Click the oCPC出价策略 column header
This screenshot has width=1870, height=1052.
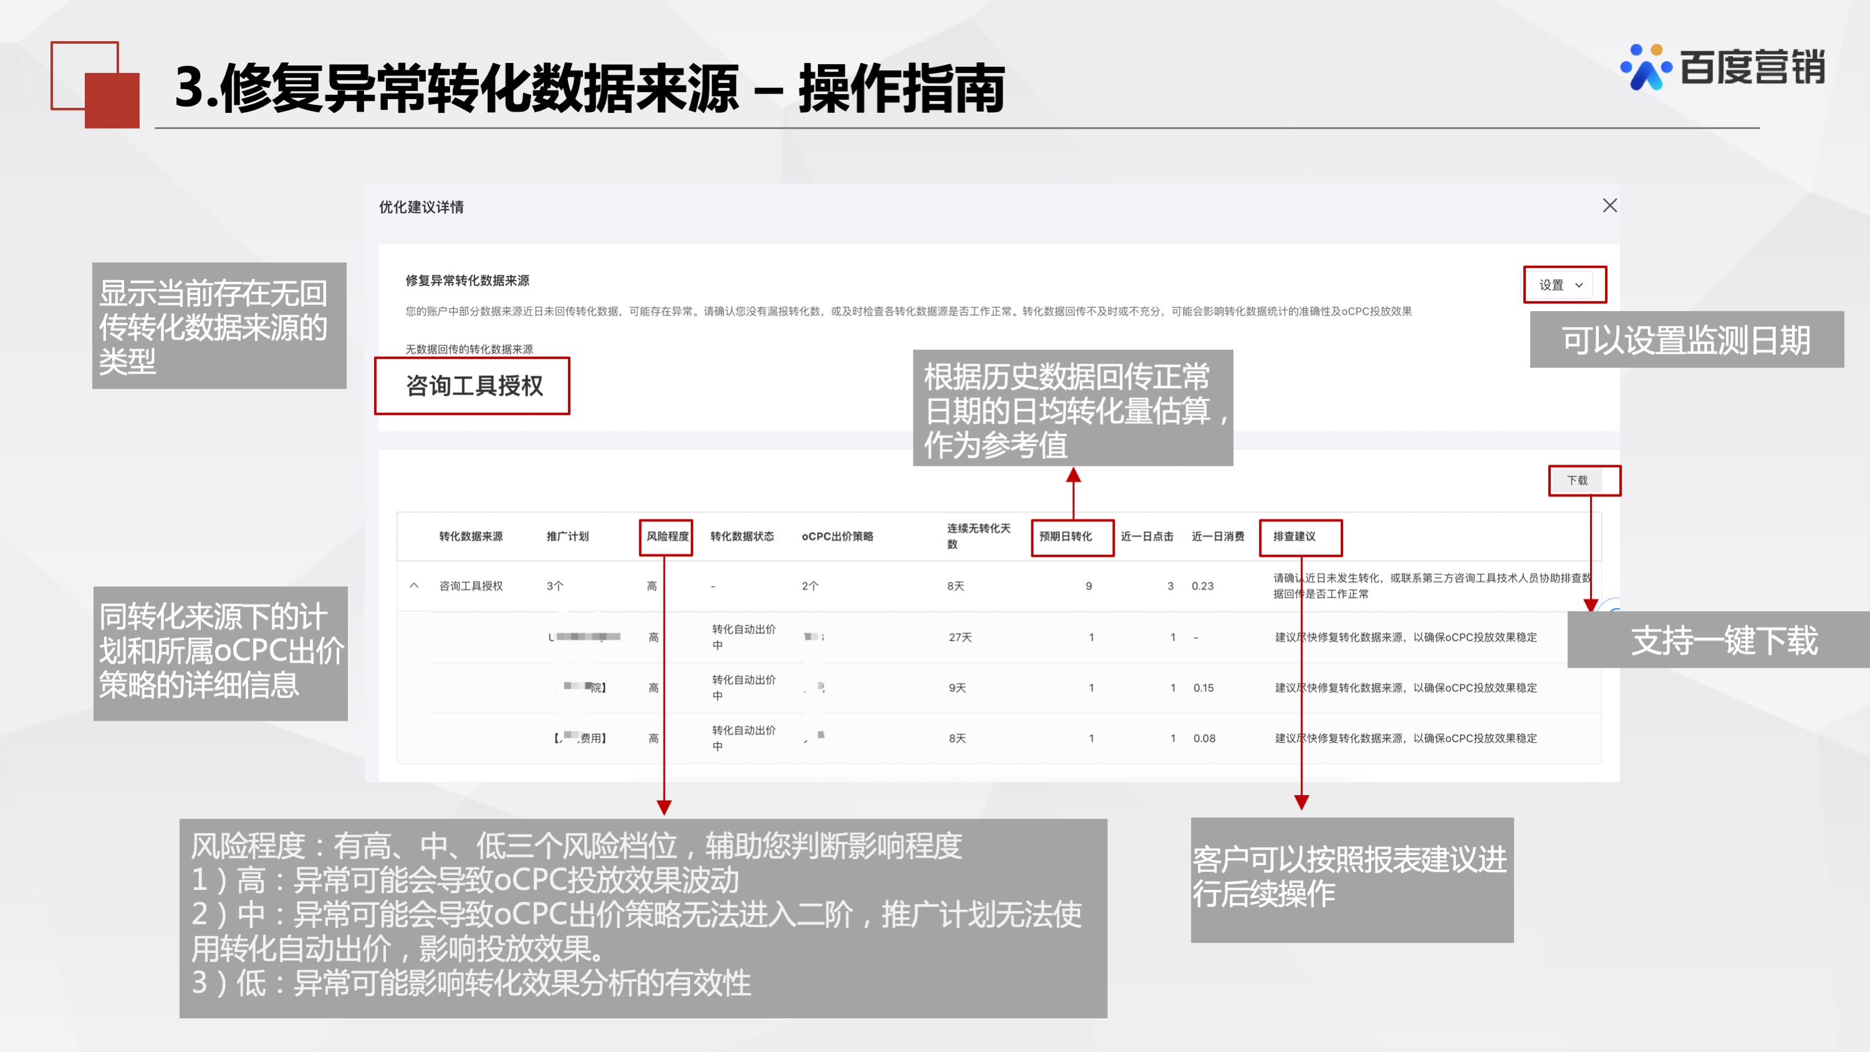coord(839,538)
